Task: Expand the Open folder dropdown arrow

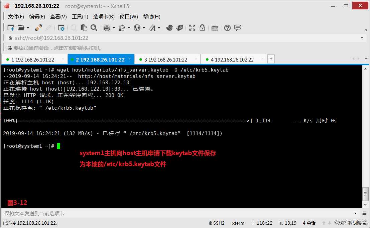Action: click(28, 28)
